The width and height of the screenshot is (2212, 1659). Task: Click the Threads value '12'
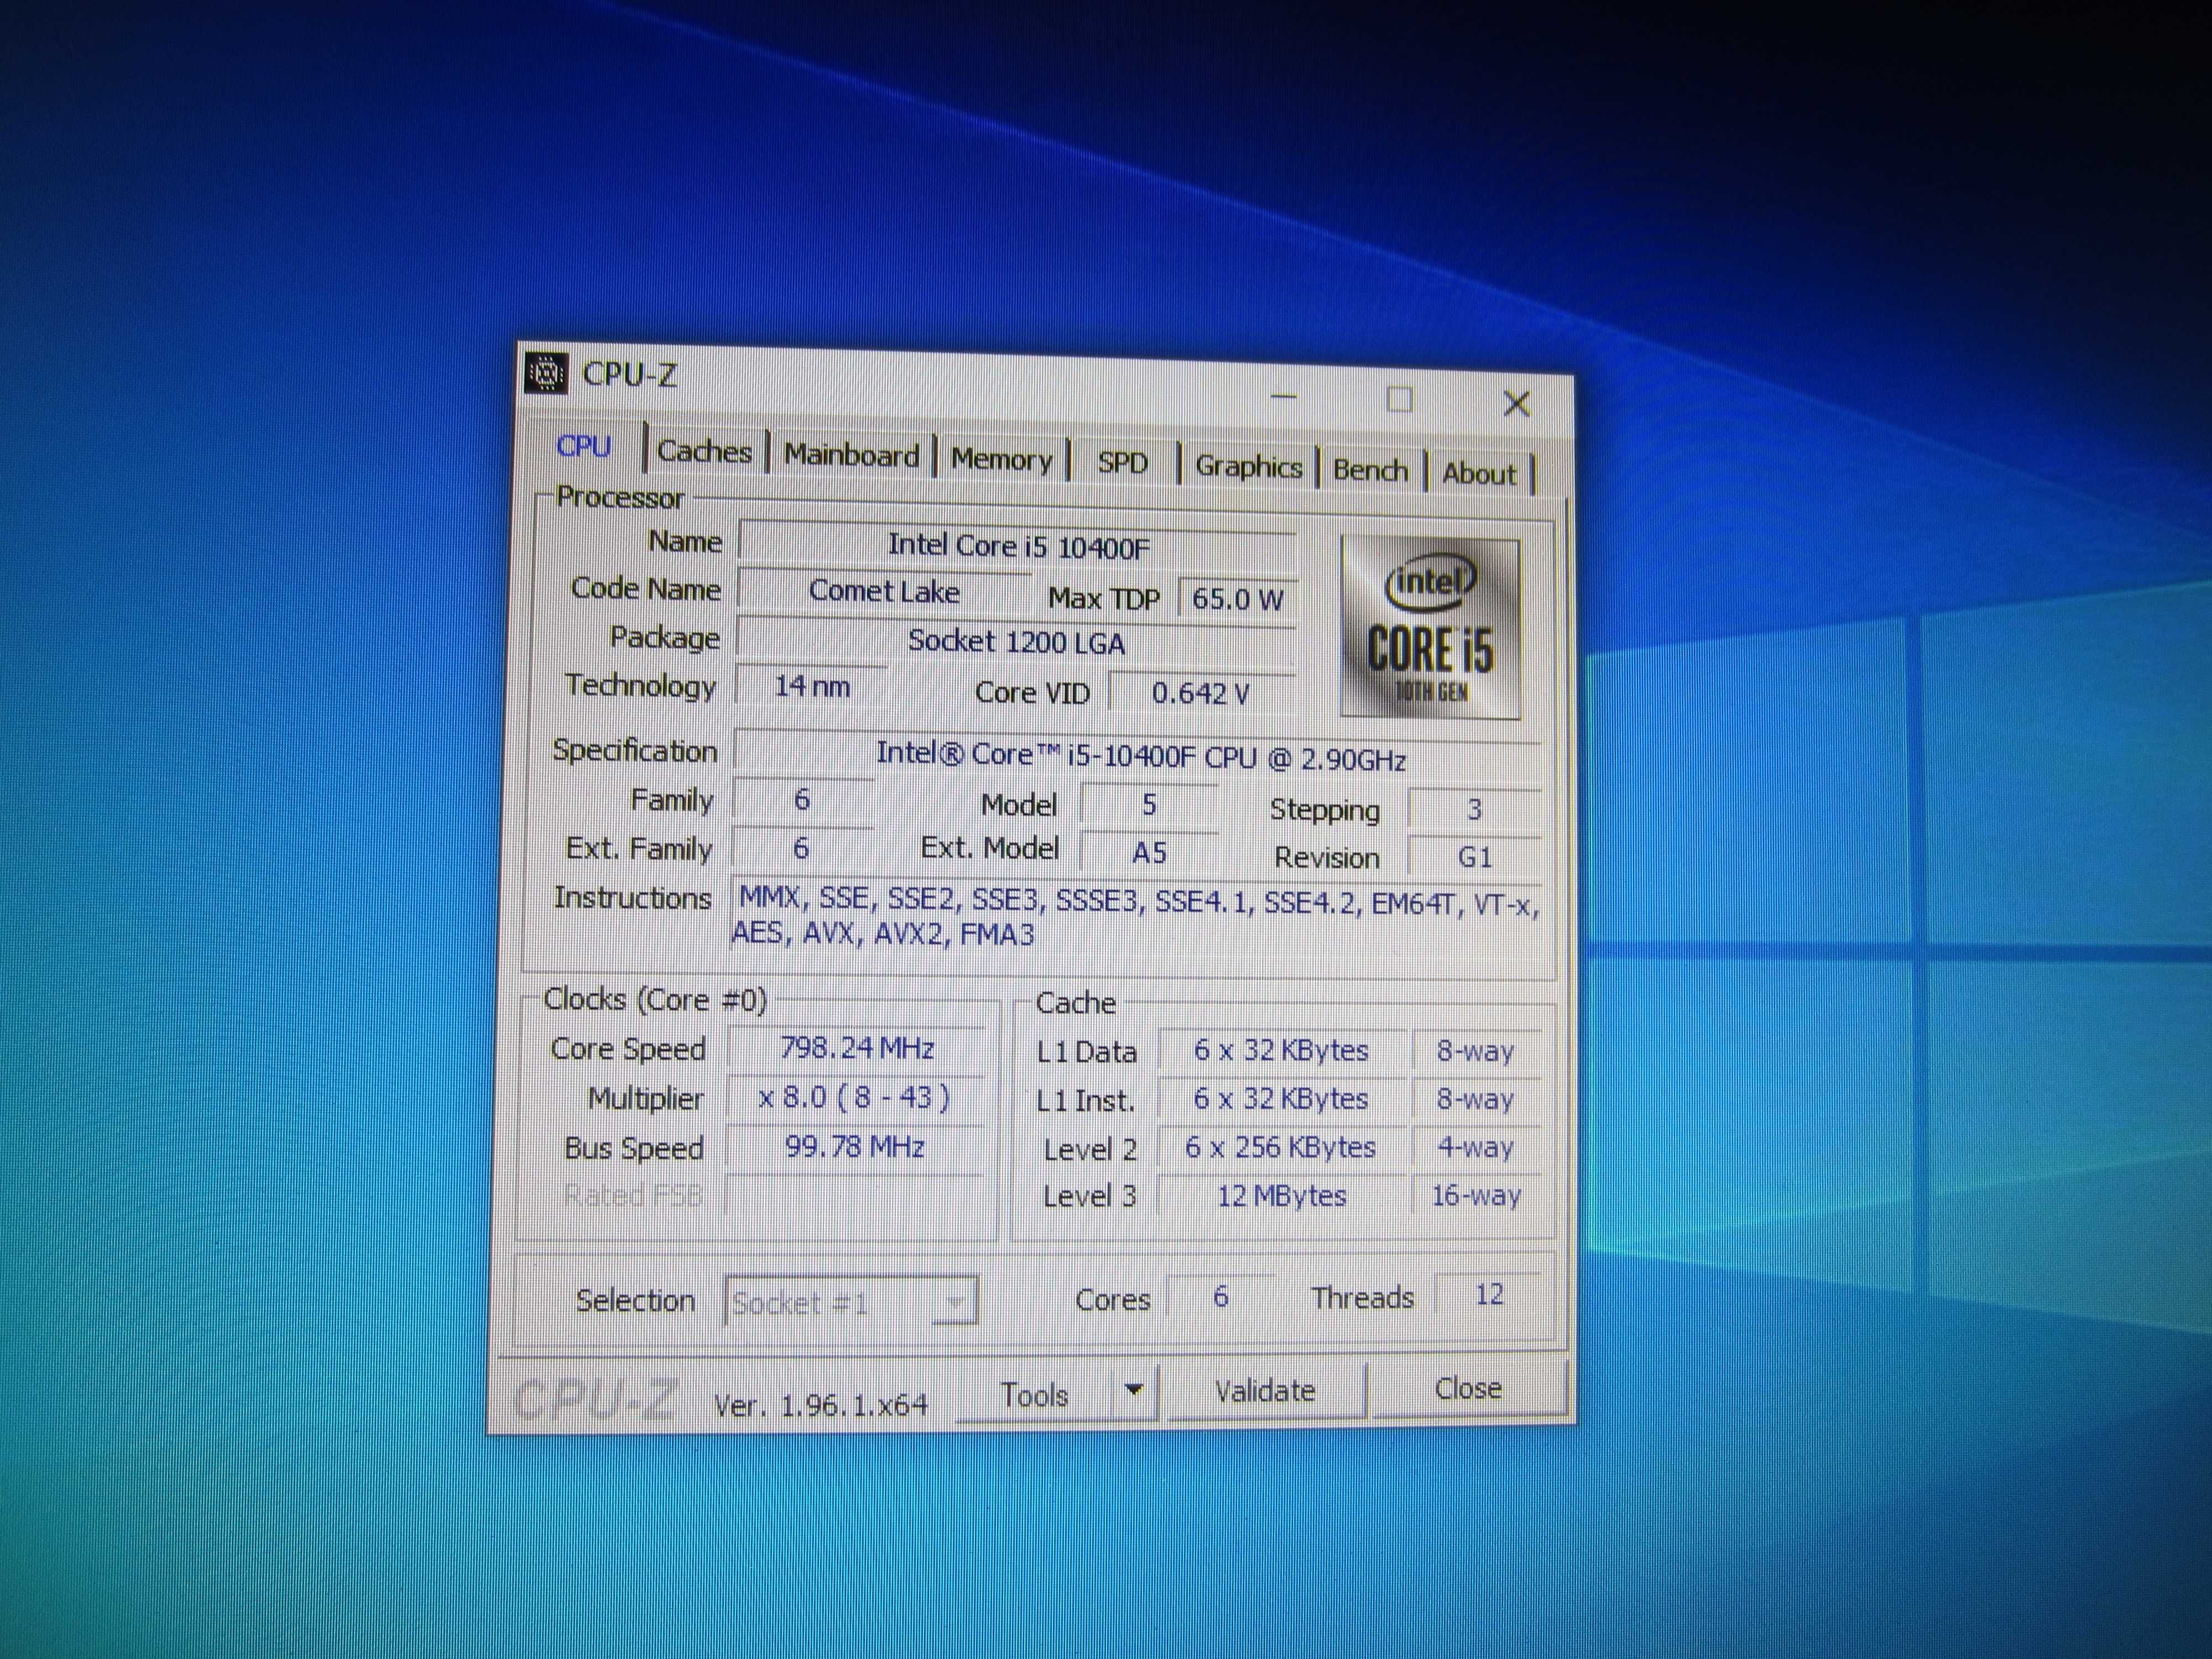tap(1489, 1294)
